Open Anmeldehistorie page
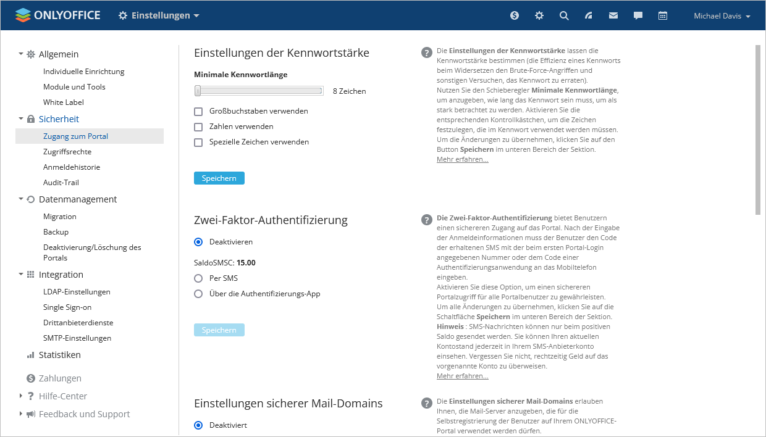 pos(72,167)
